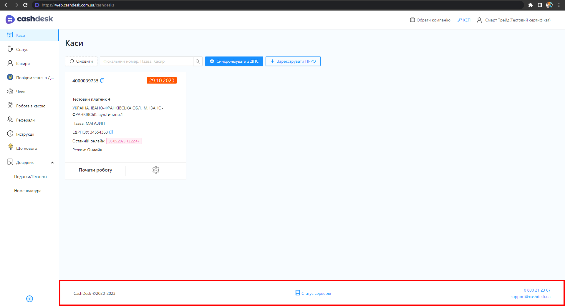The height and width of the screenshot is (306, 565).
Task: Open Номенклатура submenu item
Action: pyautogui.click(x=28, y=191)
